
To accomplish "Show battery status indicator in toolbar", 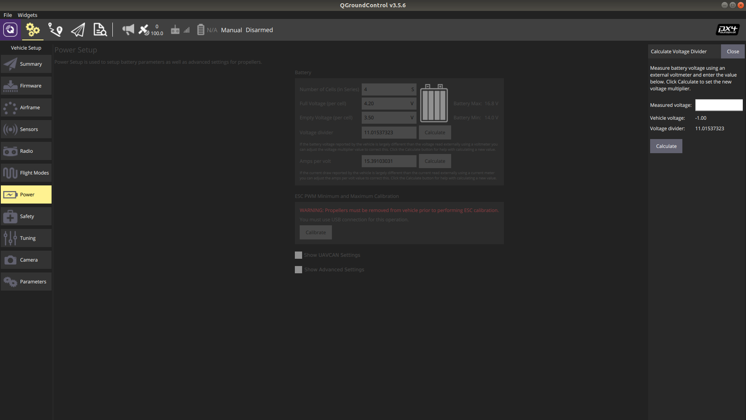I will point(207,30).
